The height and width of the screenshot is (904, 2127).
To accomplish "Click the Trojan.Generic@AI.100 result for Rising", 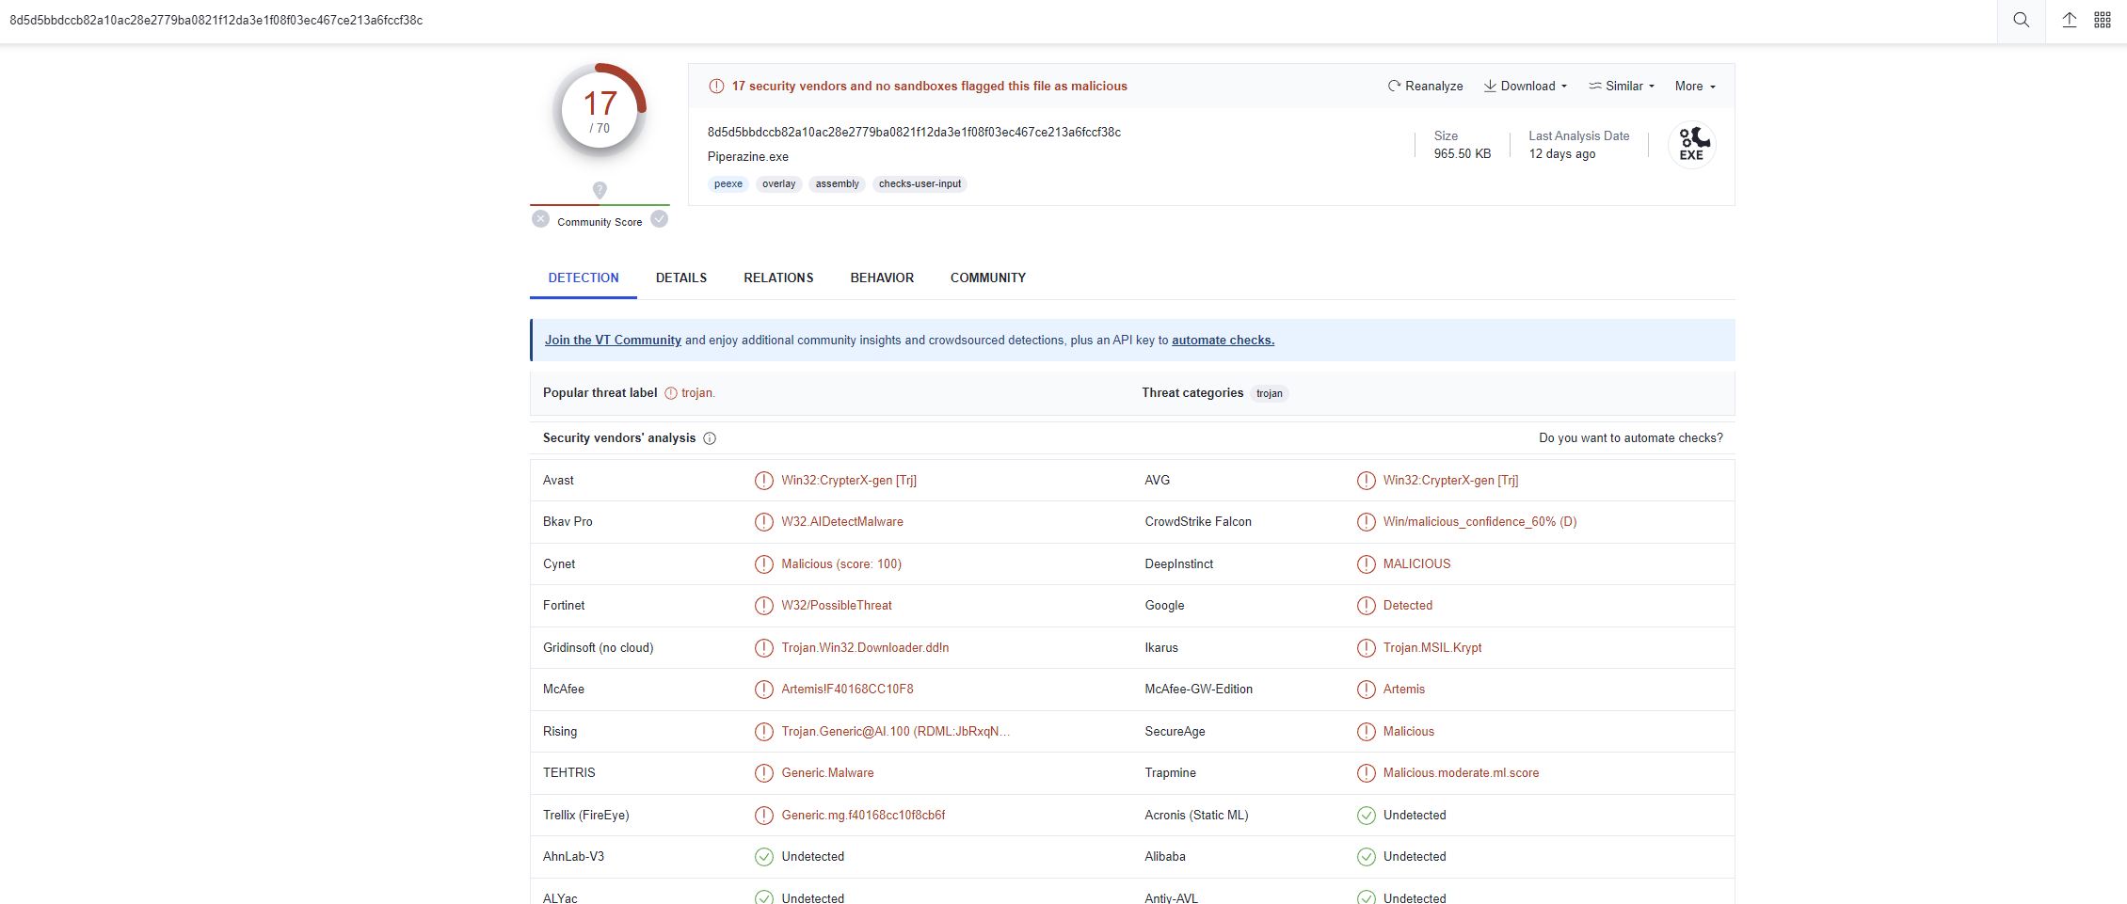I will point(895,732).
